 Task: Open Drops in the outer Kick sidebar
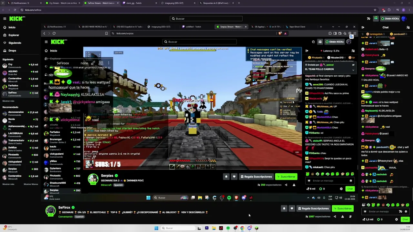[12, 51]
